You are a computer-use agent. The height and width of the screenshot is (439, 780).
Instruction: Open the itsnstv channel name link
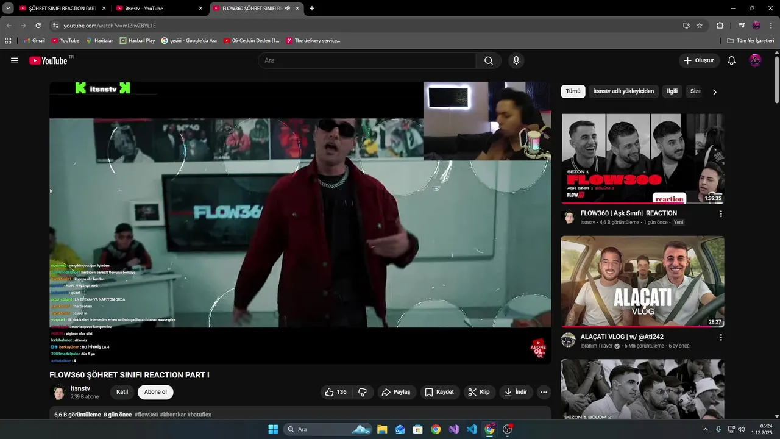click(80, 388)
